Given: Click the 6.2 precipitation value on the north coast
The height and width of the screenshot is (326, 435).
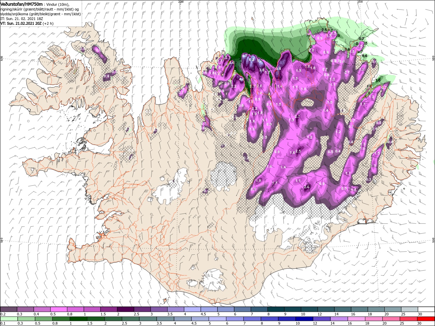Looking at the screenshot, I should [x=252, y=59].
